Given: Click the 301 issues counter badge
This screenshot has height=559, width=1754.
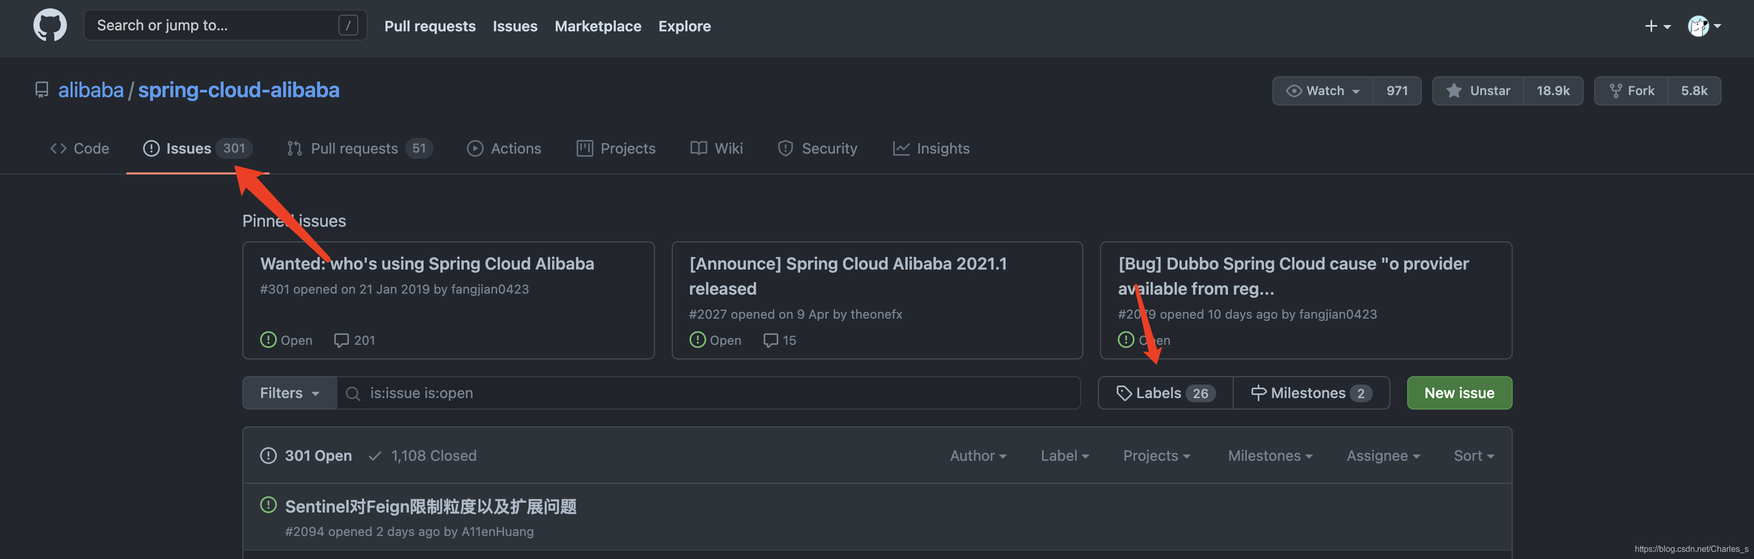Looking at the screenshot, I should [234, 148].
